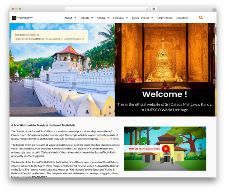Close the browser window with red button

(13, 9)
